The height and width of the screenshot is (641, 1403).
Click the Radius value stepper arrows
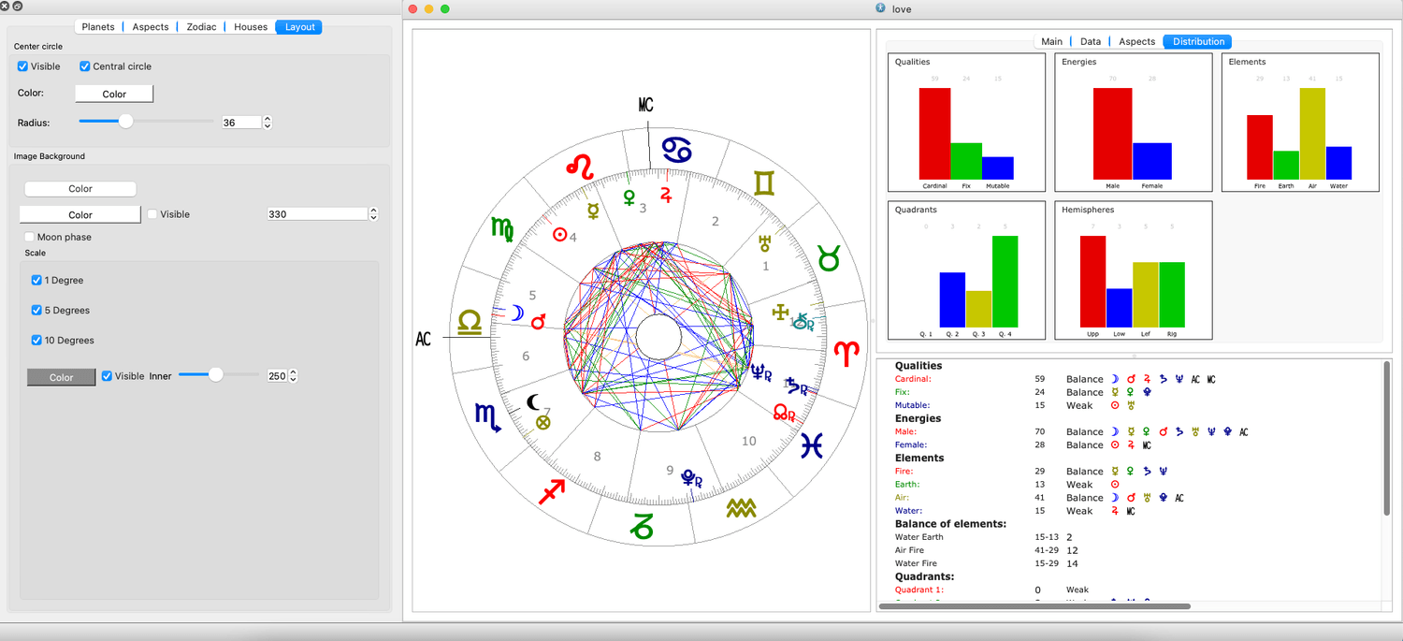coord(268,123)
